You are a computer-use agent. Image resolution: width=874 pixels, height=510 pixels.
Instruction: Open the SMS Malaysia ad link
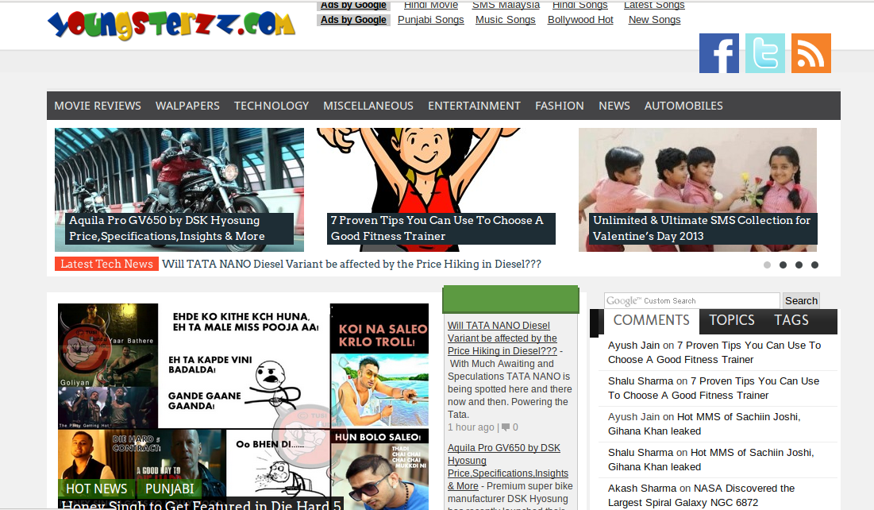click(x=506, y=5)
